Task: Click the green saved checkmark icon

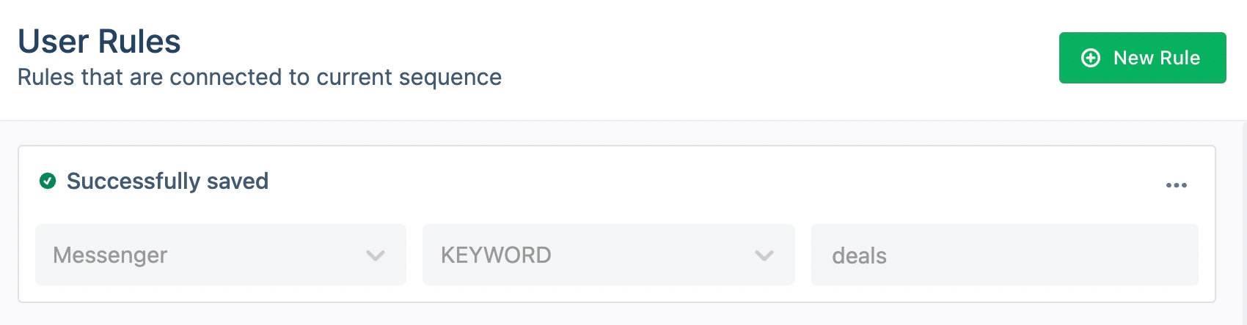Action: click(48, 181)
